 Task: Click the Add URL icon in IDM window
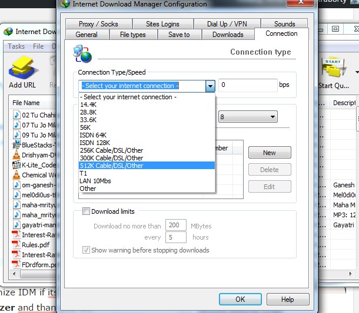(x=22, y=67)
